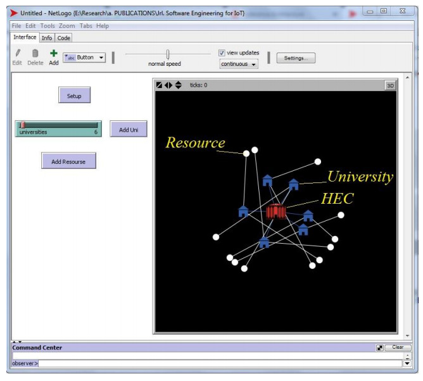Screen dimensions: 423x381
Task: Uncheck the view updates checkbox
Action: pos(222,53)
